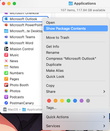This screenshot has height=131, width=110.
Task: Click the Applications folder icon in title bar
Action: (x=71, y=3)
